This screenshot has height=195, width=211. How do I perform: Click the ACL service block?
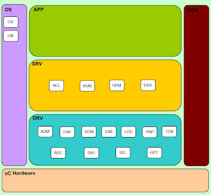pyautogui.click(x=56, y=86)
